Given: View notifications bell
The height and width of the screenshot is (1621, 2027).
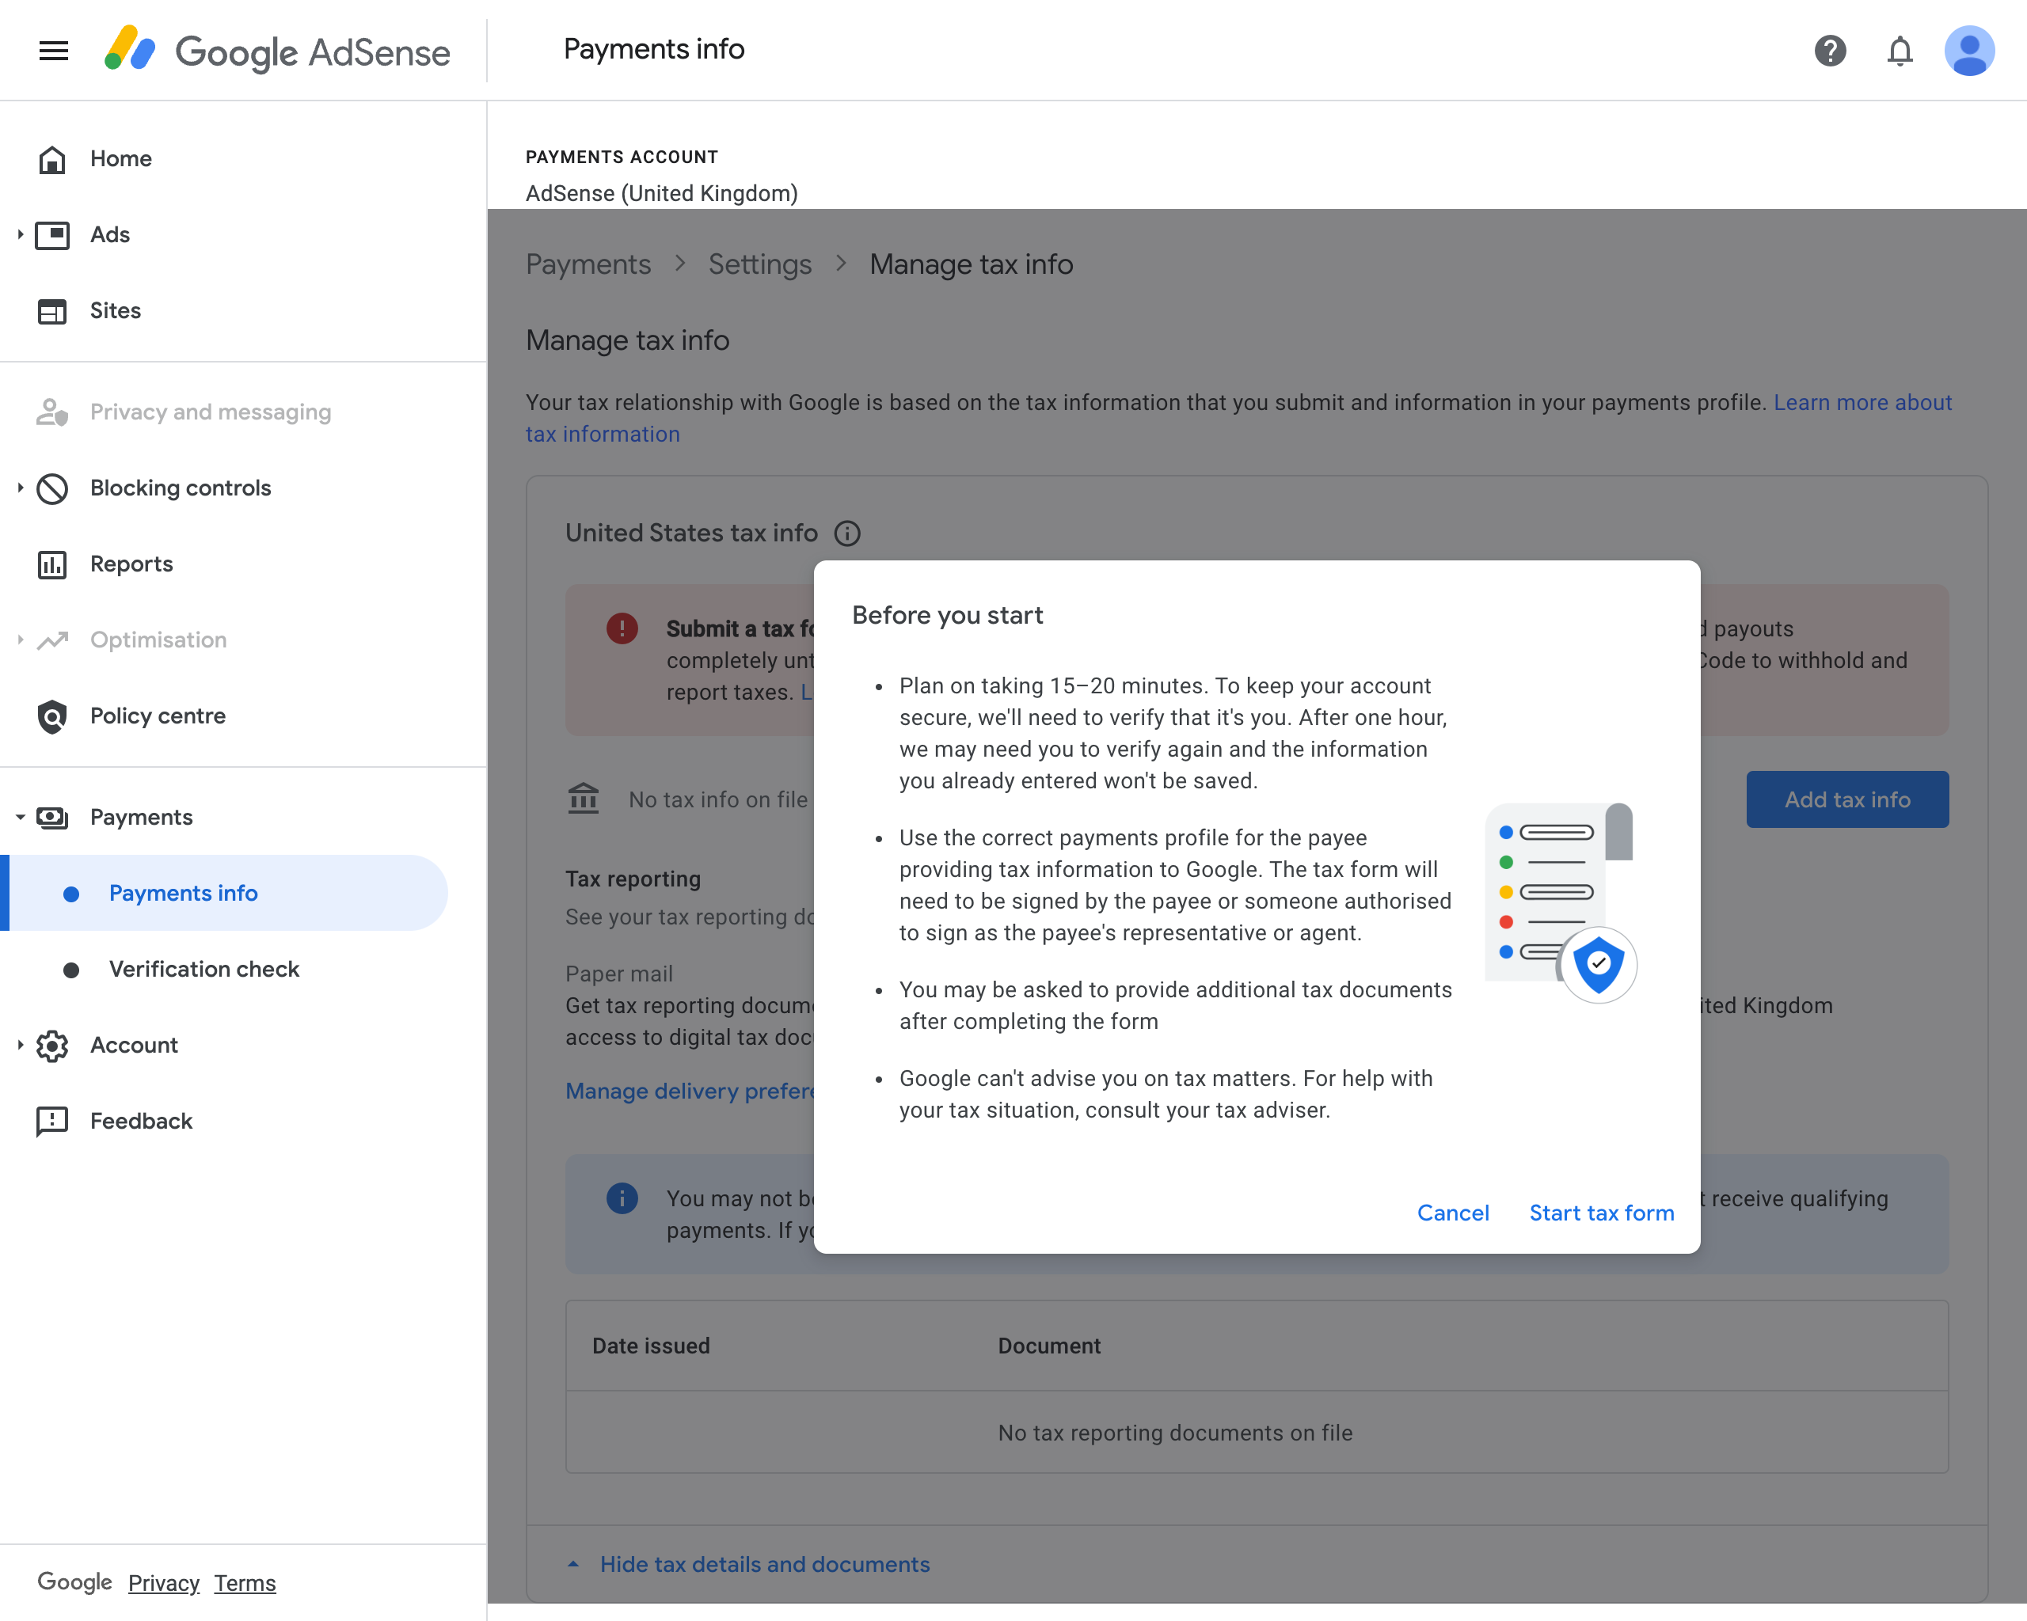Looking at the screenshot, I should [1900, 51].
